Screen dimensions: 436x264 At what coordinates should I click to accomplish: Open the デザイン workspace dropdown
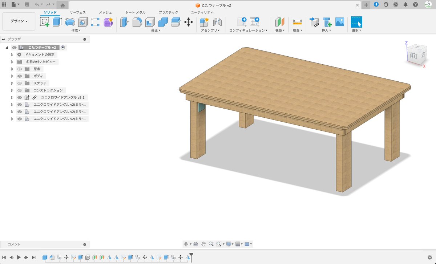[x=19, y=21]
